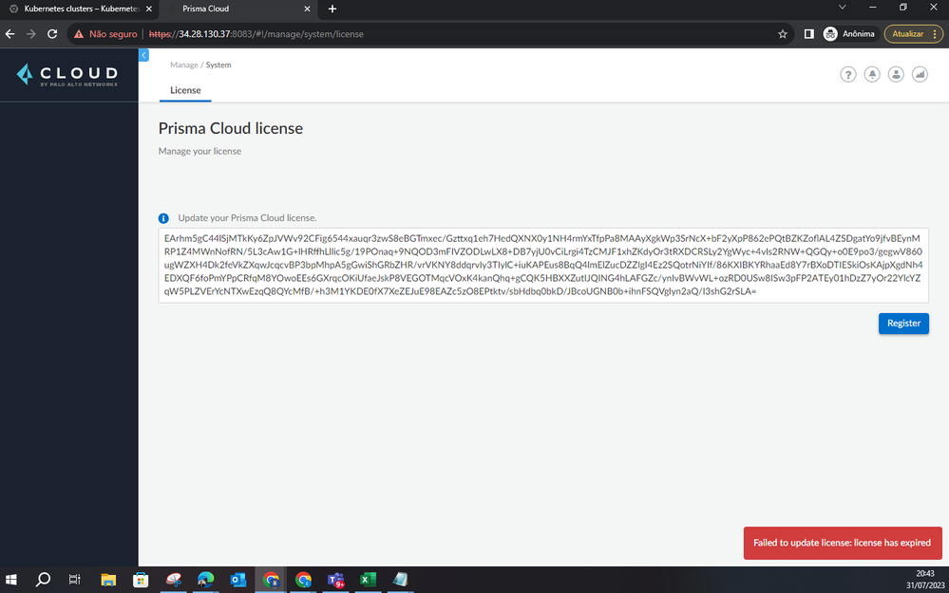Open the Windows Start menu
Image resolution: width=949 pixels, height=593 pixels.
click(10, 580)
